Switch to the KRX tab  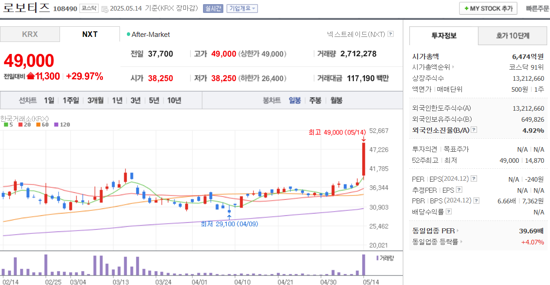click(x=30, y=34)
